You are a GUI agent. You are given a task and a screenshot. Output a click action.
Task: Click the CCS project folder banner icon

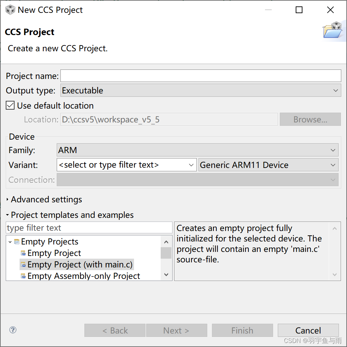(x=332, y=30)
